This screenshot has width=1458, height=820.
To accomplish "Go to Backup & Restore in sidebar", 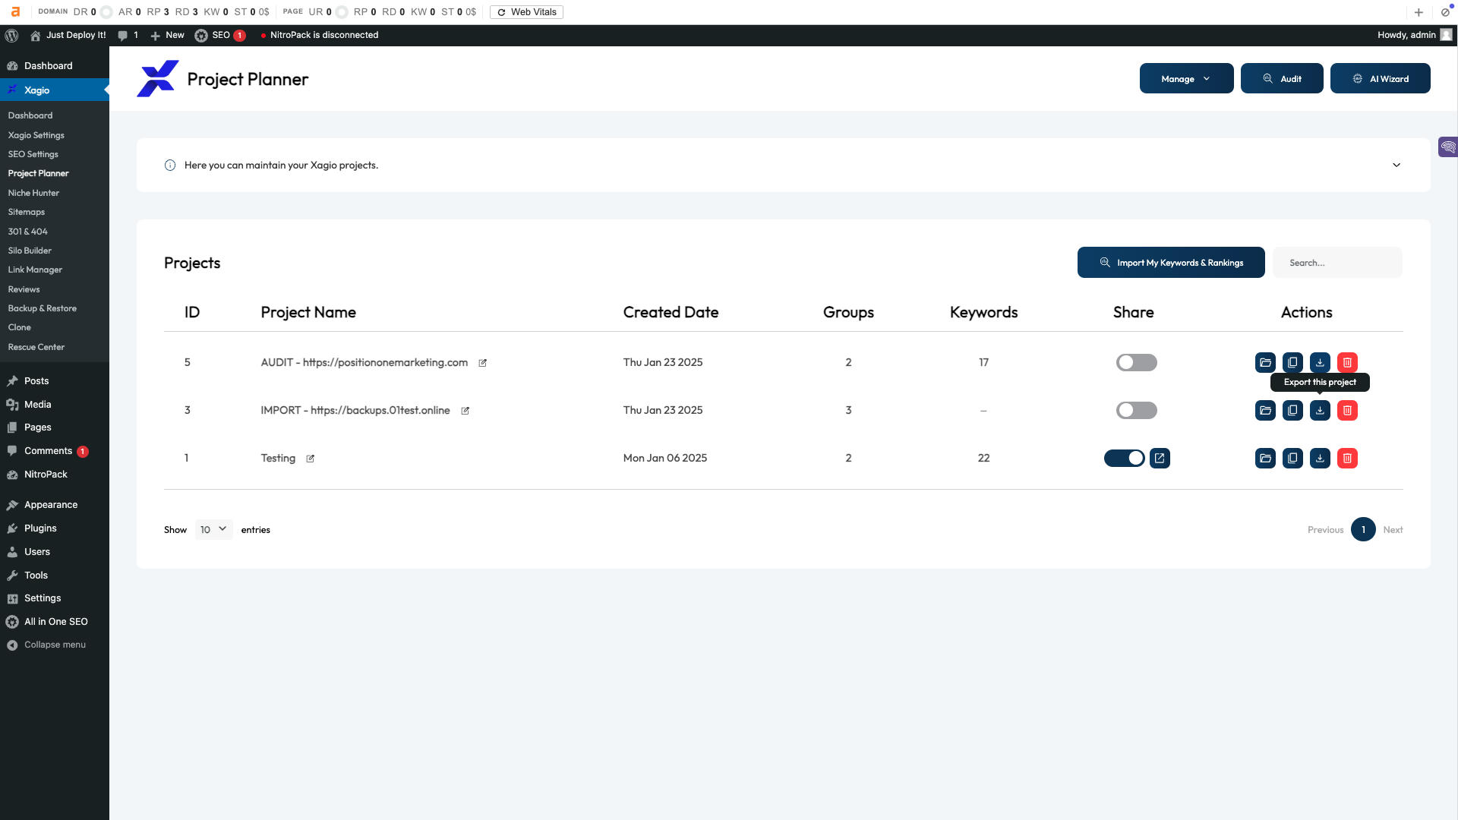I will (42, 308).
